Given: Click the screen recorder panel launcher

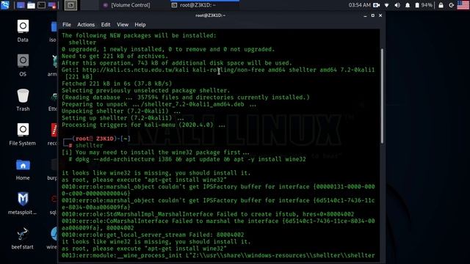Looking at the screenshot, I should 52,5.
